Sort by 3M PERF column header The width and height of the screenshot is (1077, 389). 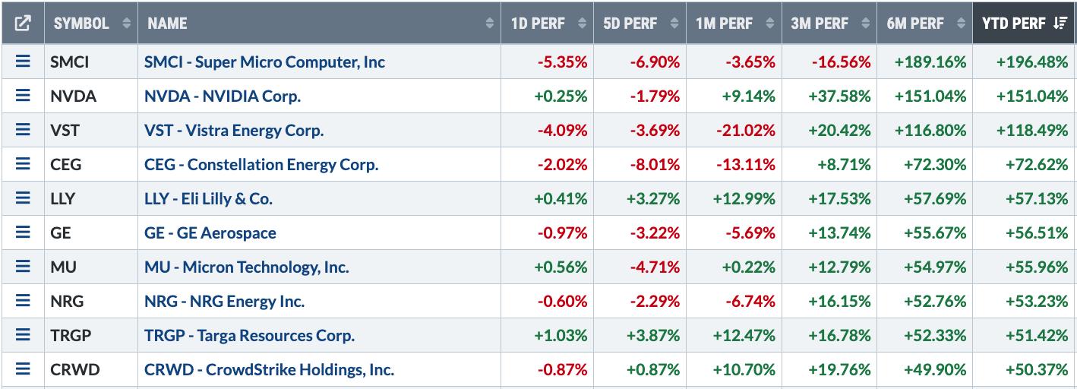(828, 24)
